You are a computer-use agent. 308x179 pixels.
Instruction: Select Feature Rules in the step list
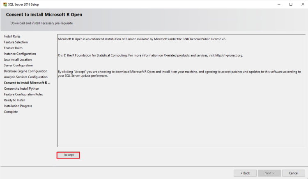pos(13,48)
